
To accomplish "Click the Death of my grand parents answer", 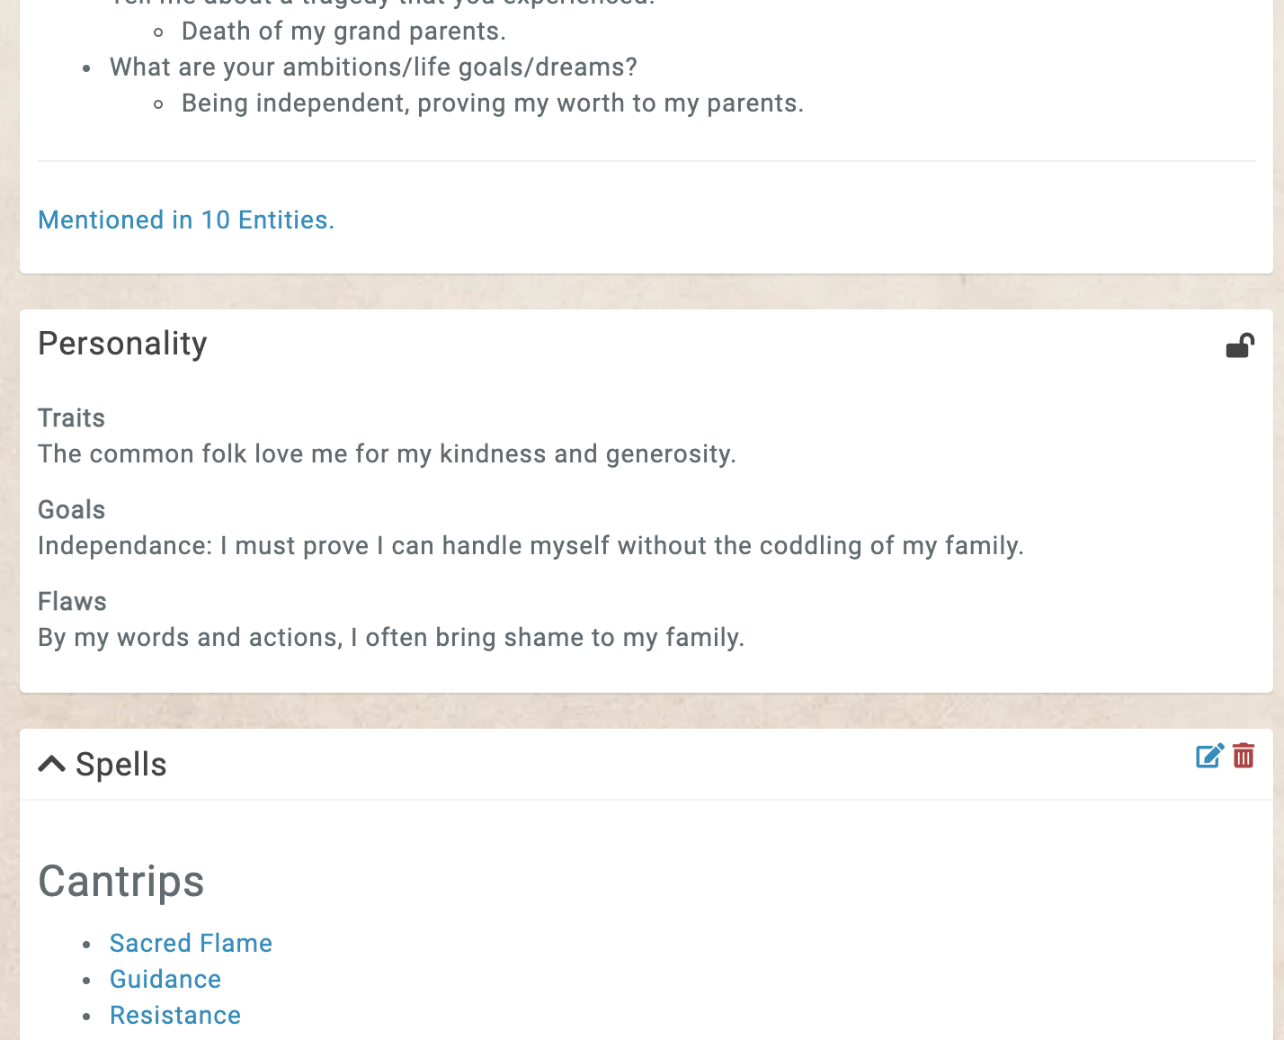I will click(343, 31).
